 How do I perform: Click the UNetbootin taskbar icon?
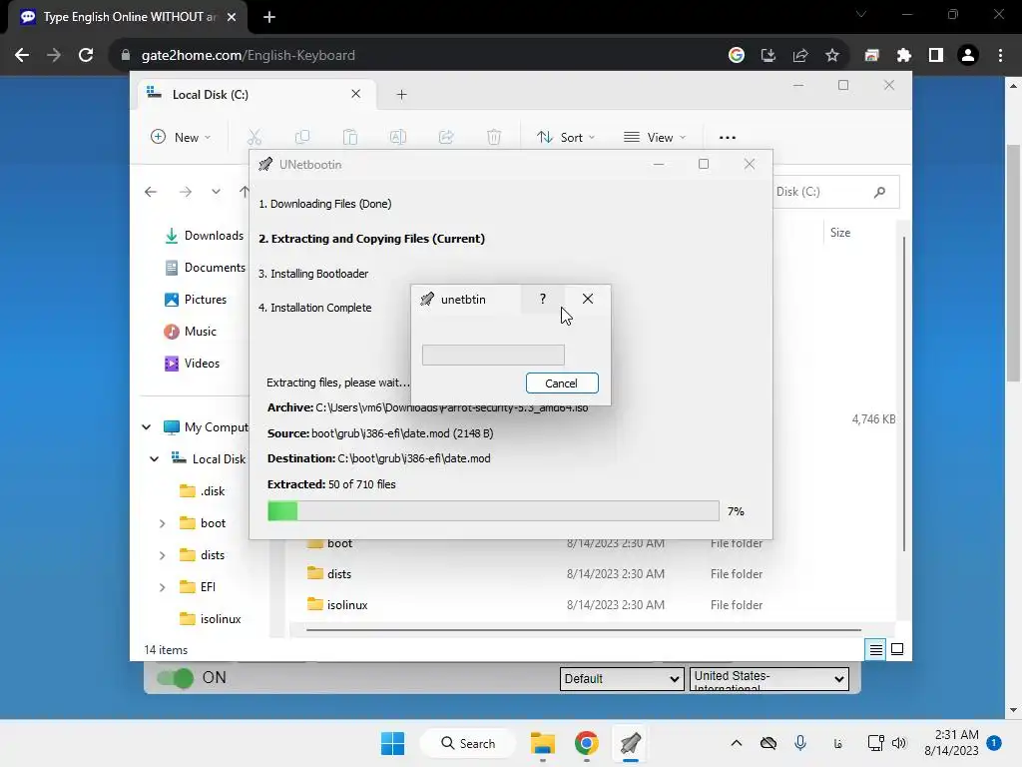tap(631, 743)
